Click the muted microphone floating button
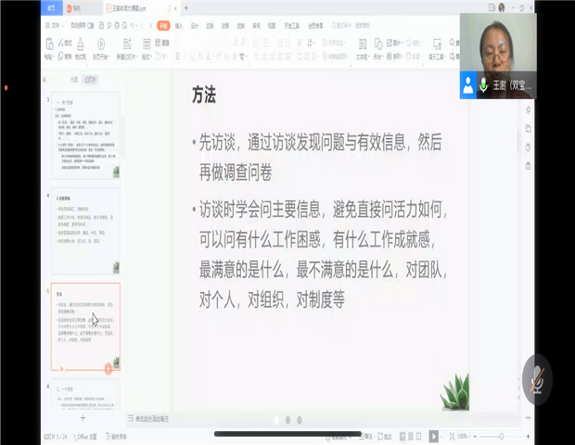The height and width of the screenshot is (445, 575). click(537, 380)
